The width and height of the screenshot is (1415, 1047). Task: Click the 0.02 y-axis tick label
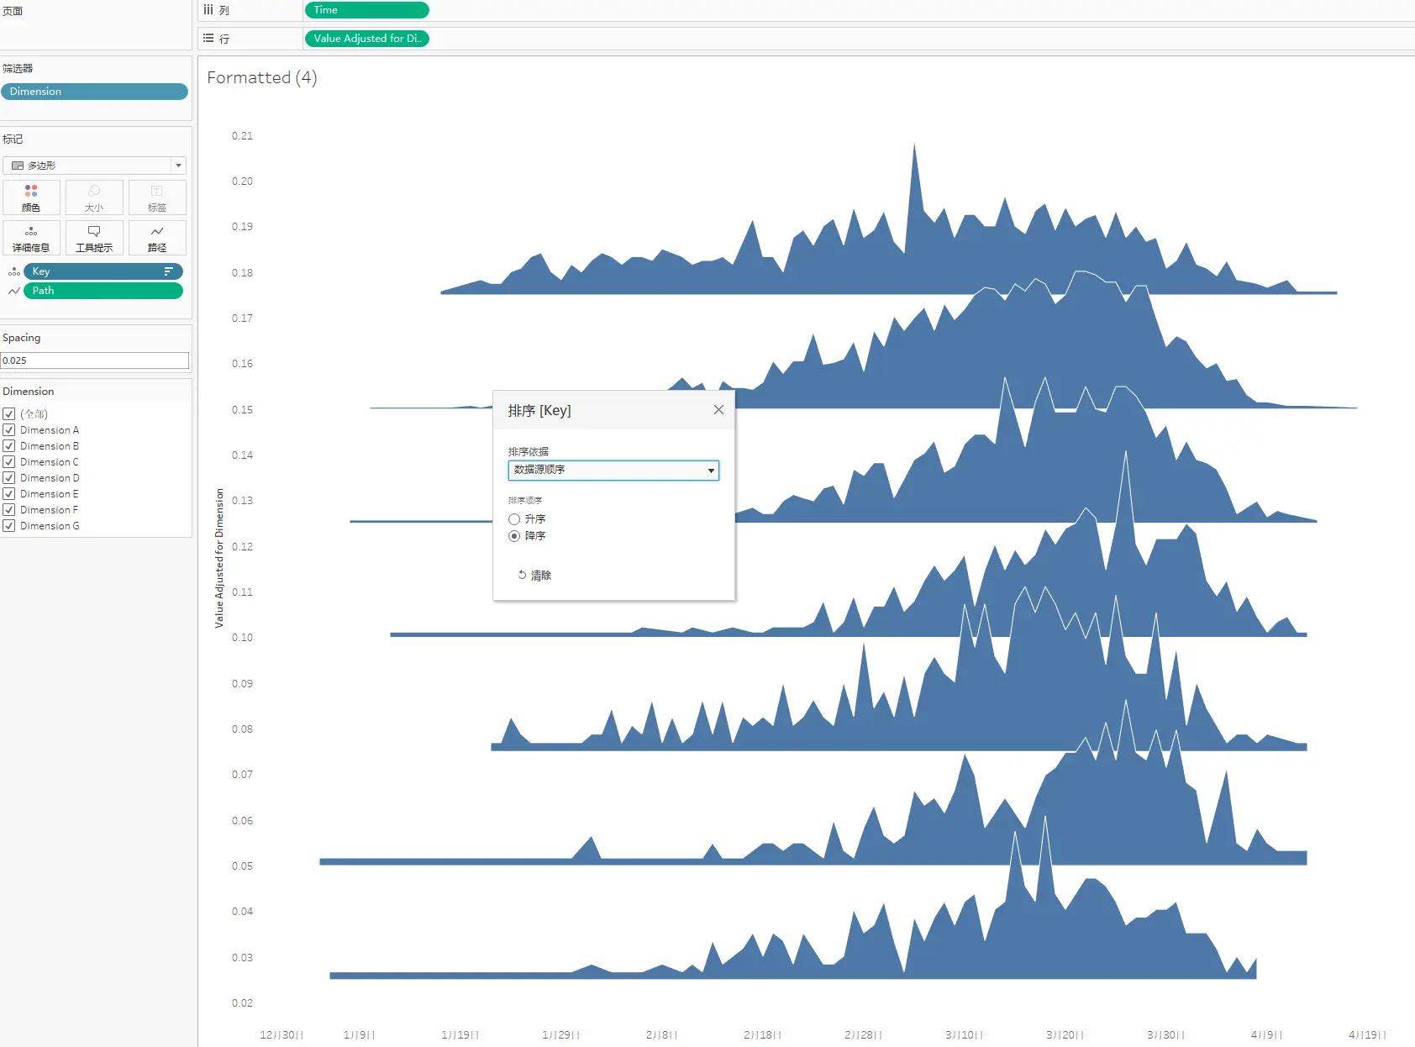coord(242,1003)
